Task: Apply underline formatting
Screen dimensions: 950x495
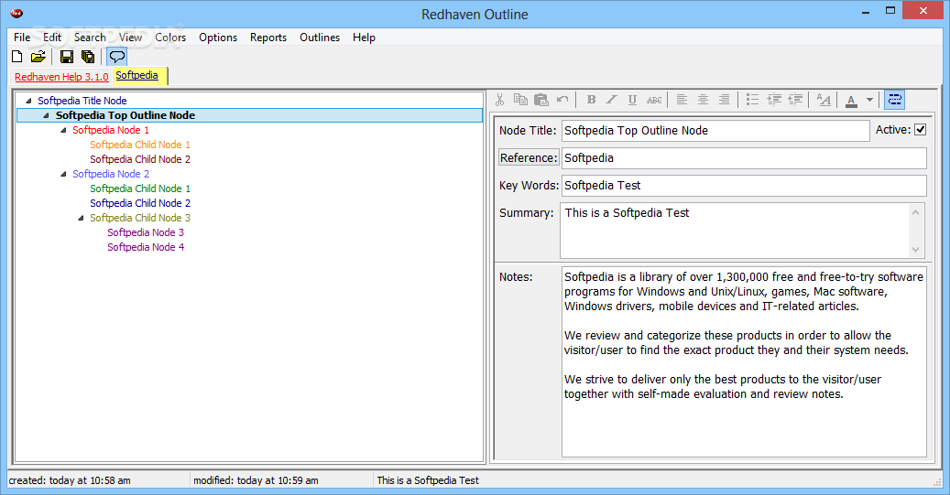Action: point(632,100)
